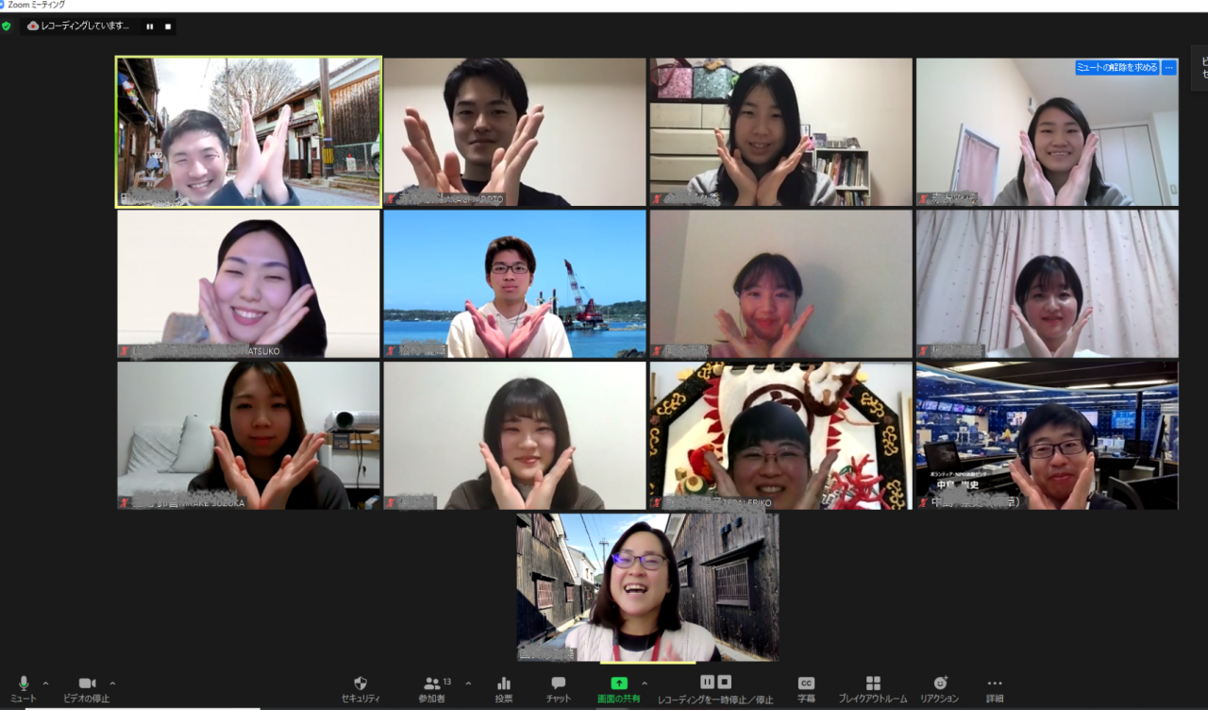Open the Closed Caption (字幕) settings
This screenshot has height=710, width=1208.
[x=806, y=684]
